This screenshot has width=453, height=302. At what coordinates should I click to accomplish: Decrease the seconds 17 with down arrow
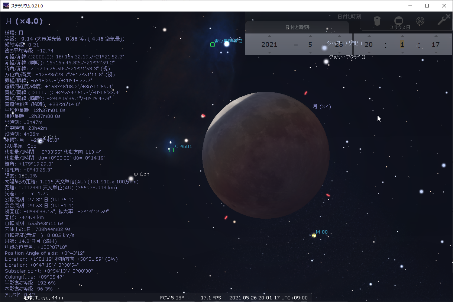(435, 52)
